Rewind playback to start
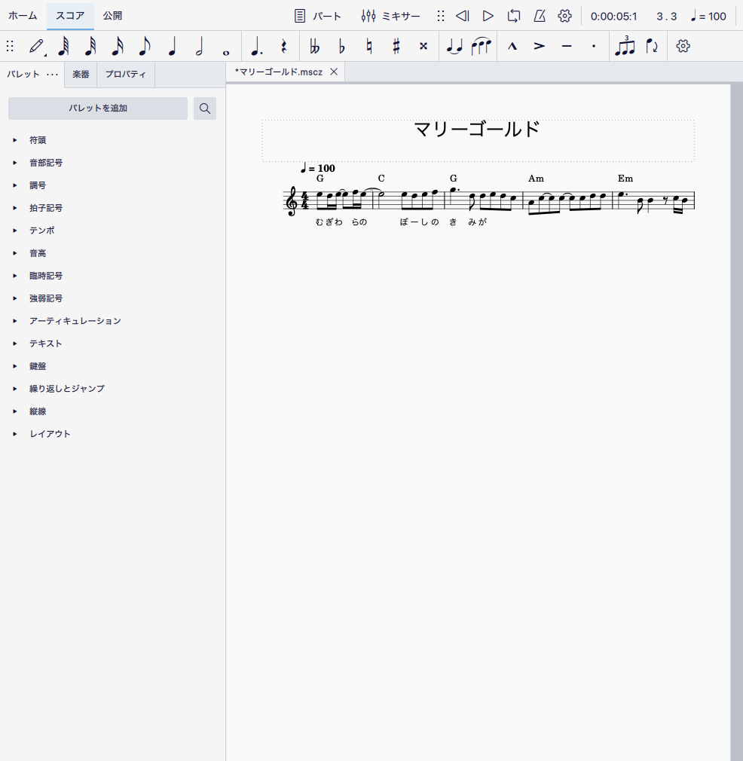 [463, 16]
